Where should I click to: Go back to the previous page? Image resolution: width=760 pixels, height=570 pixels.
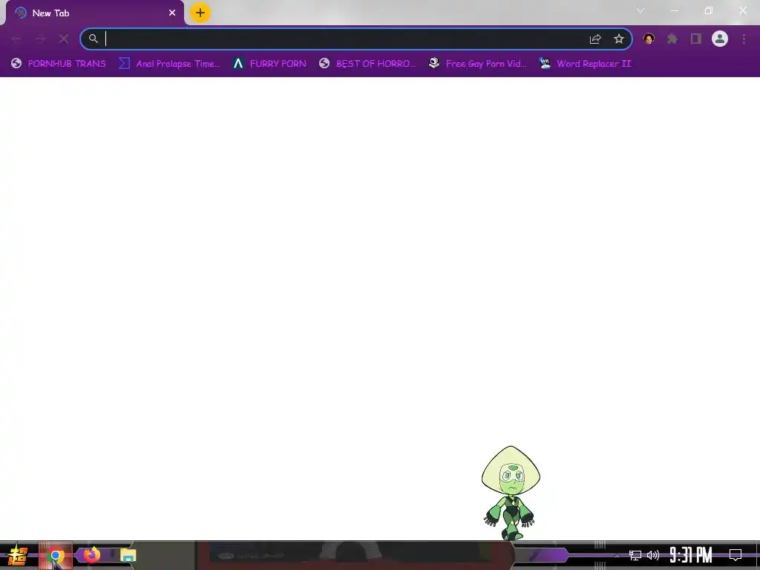pyautogui.click(x=16, y=39)
